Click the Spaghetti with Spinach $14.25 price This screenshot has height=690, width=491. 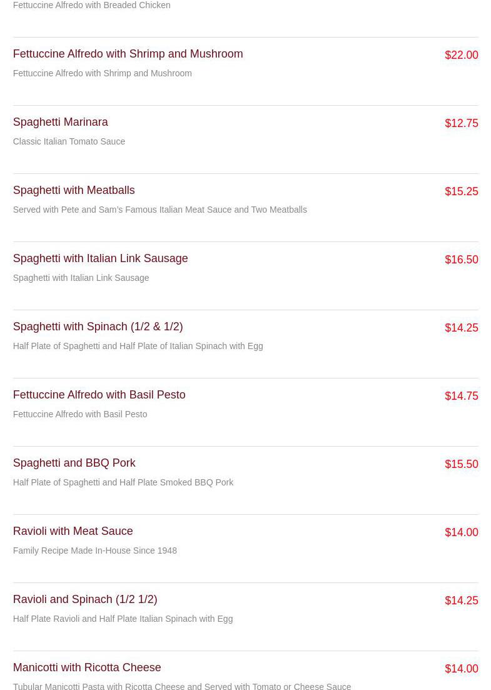(x=461, y=328)
